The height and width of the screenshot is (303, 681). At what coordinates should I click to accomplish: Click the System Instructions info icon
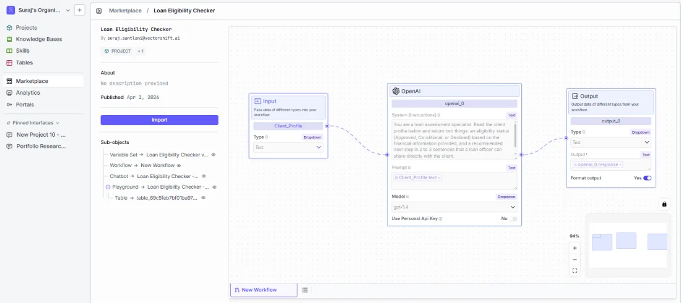pyautogui.click(x=439, y=115)
